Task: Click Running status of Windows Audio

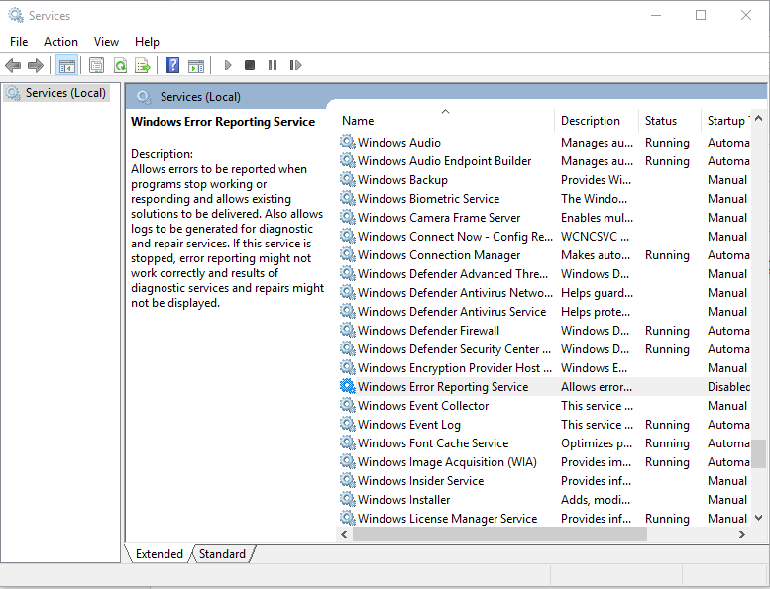Action: click(x=667, y=143)
